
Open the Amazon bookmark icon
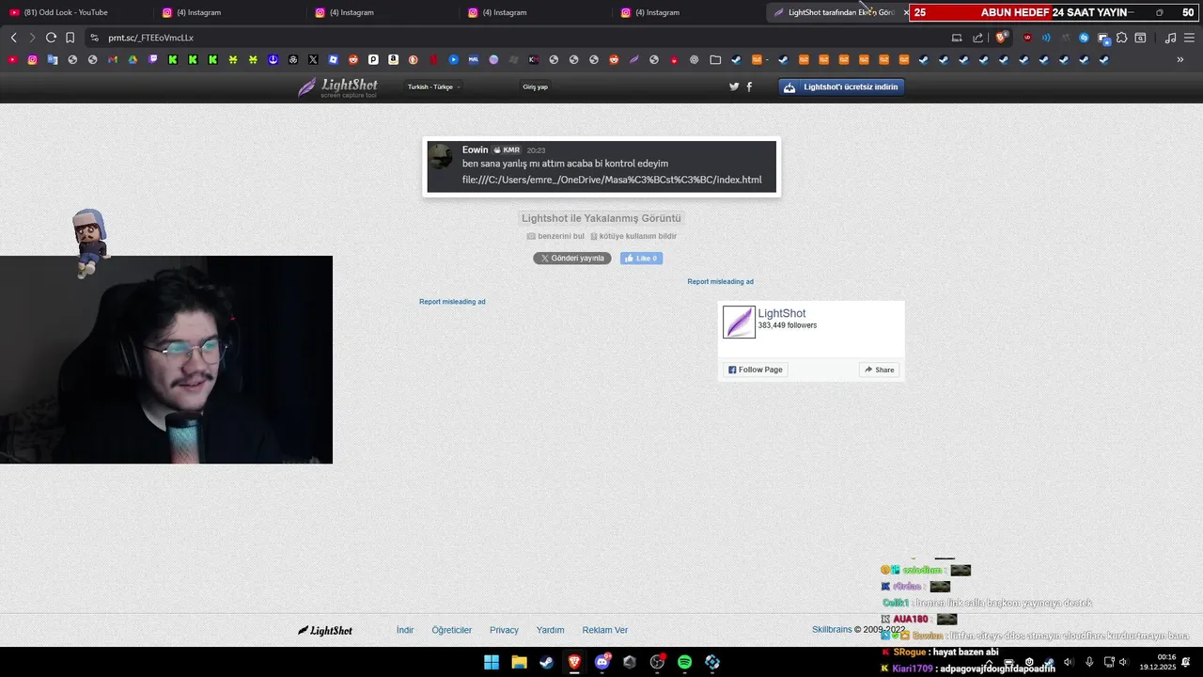(x=393, y=59)
